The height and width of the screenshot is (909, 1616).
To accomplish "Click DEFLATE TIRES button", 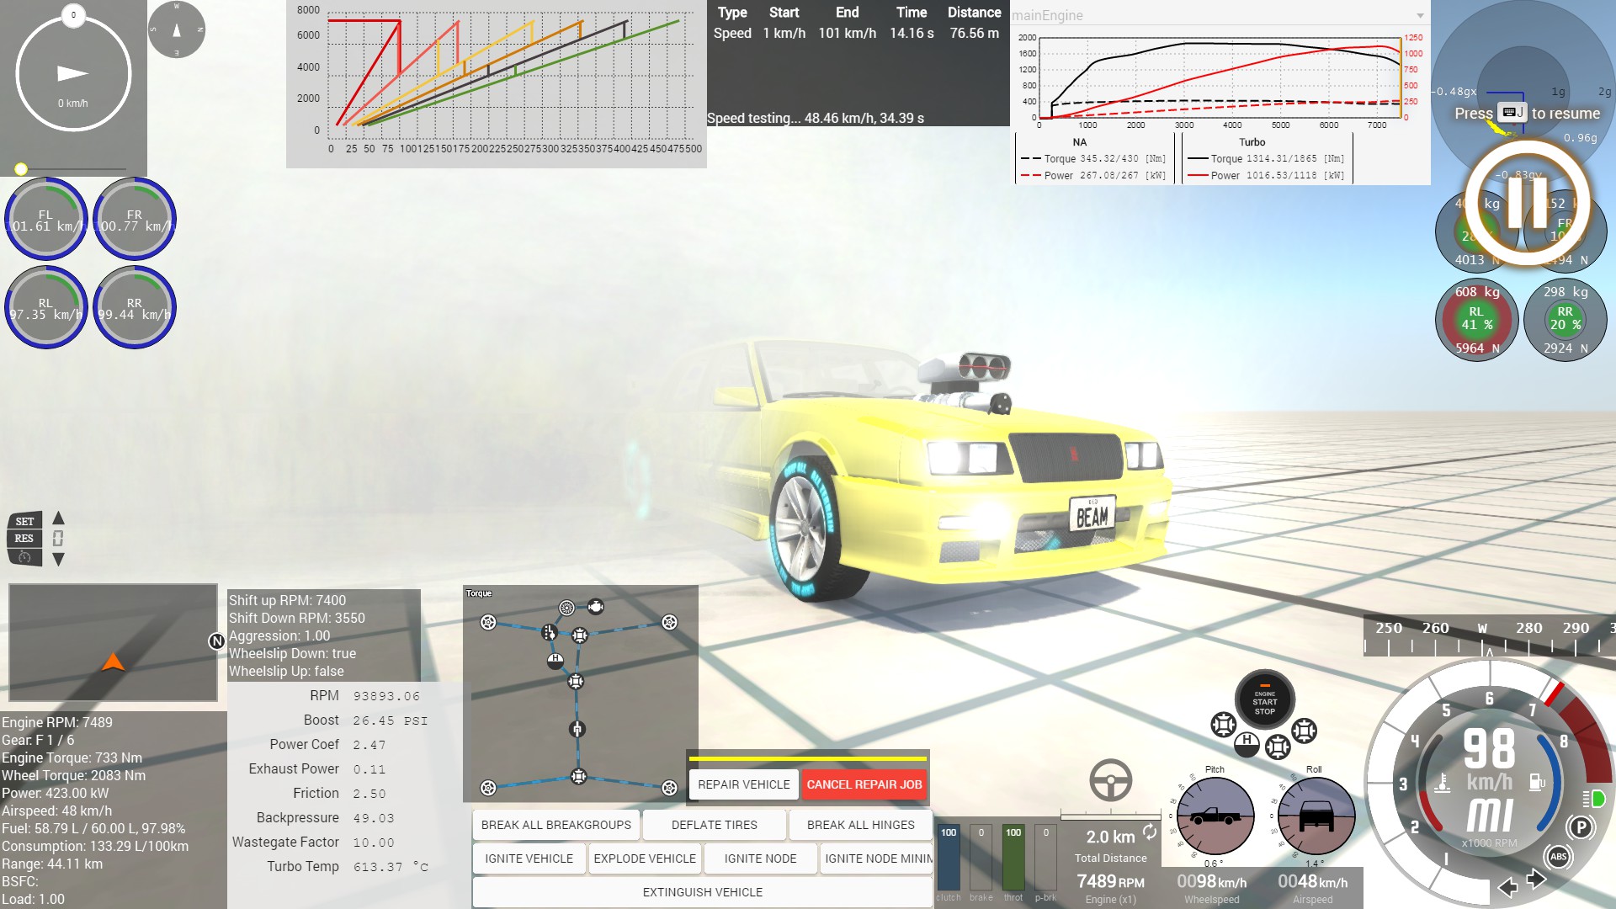I will point(715,825).
